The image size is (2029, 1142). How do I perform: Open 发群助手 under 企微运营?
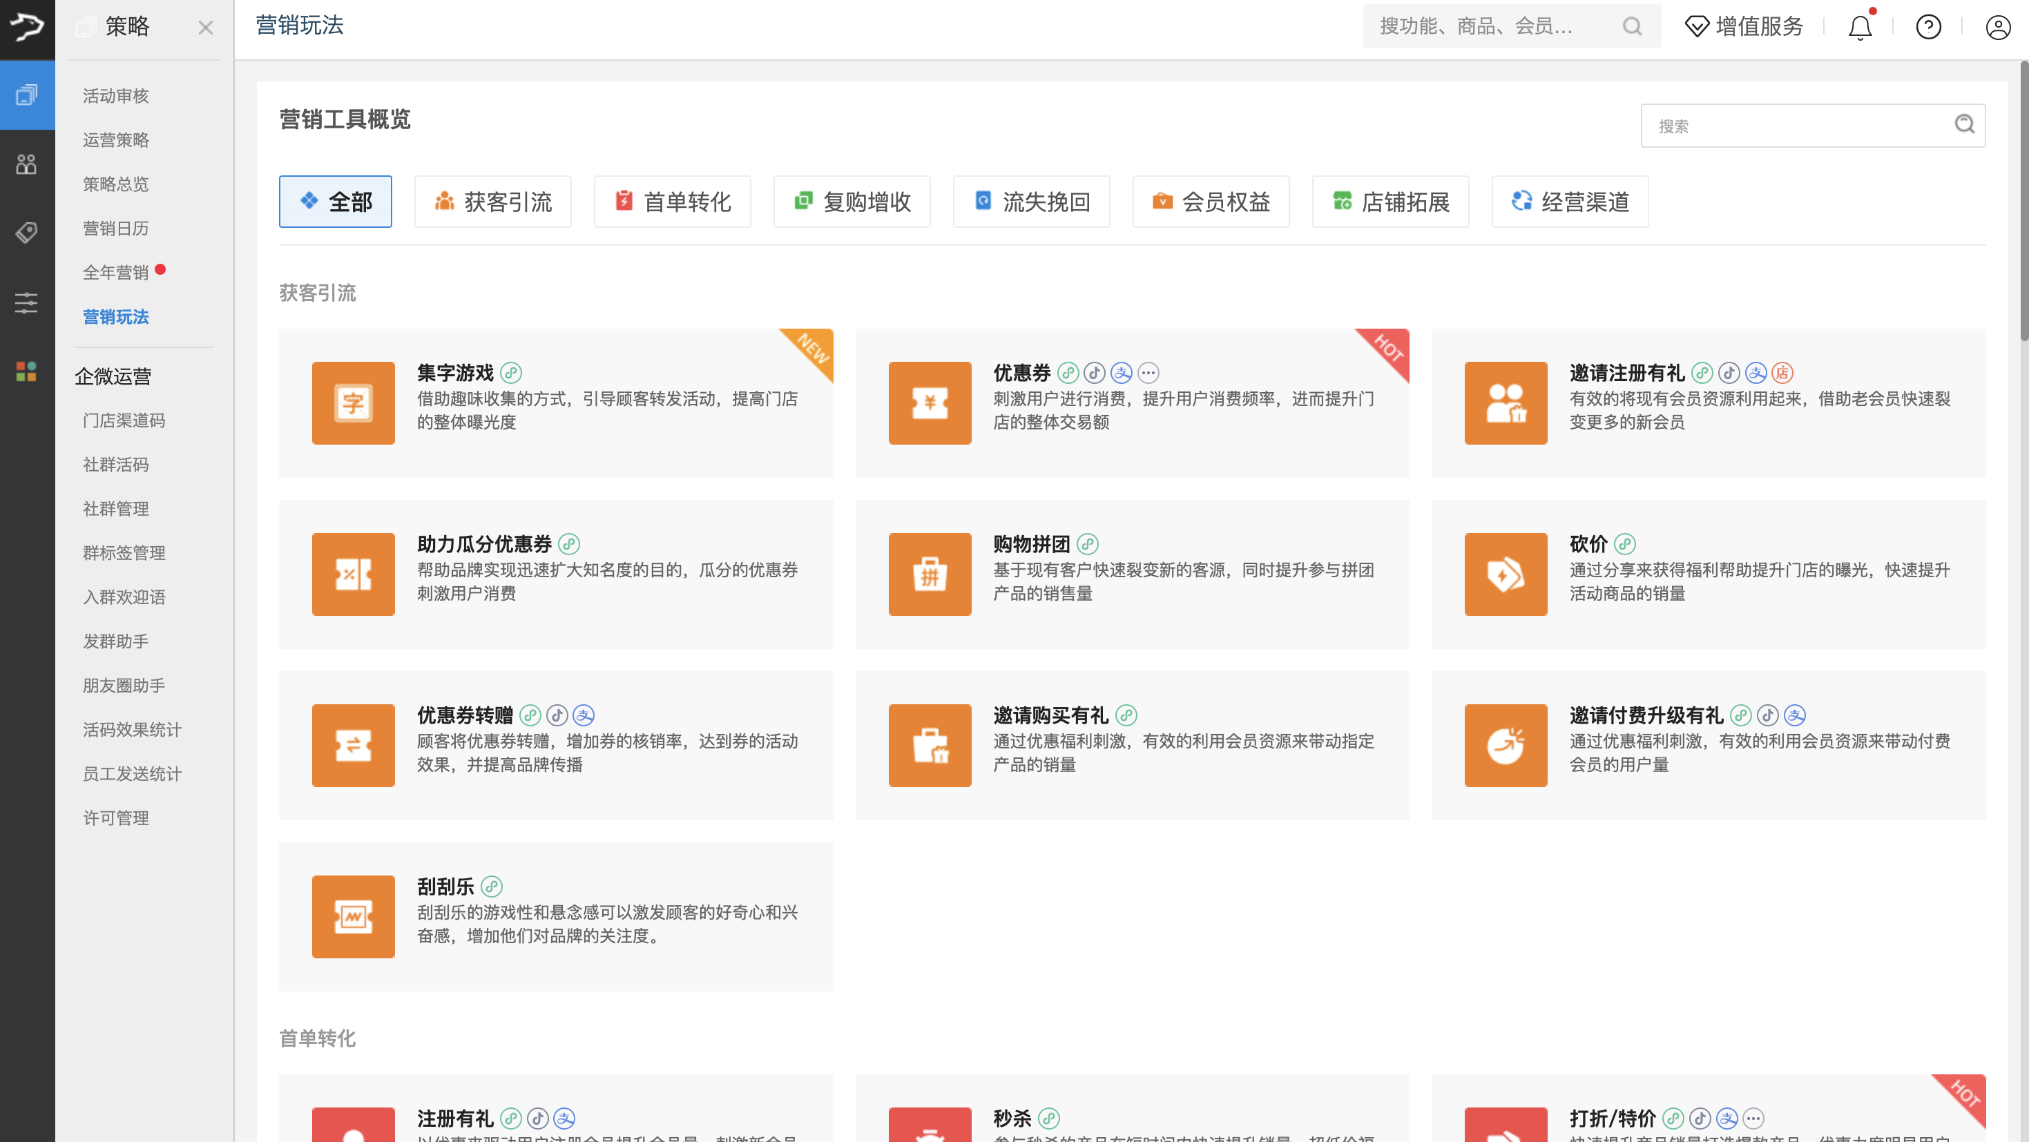tap(116, 641)
